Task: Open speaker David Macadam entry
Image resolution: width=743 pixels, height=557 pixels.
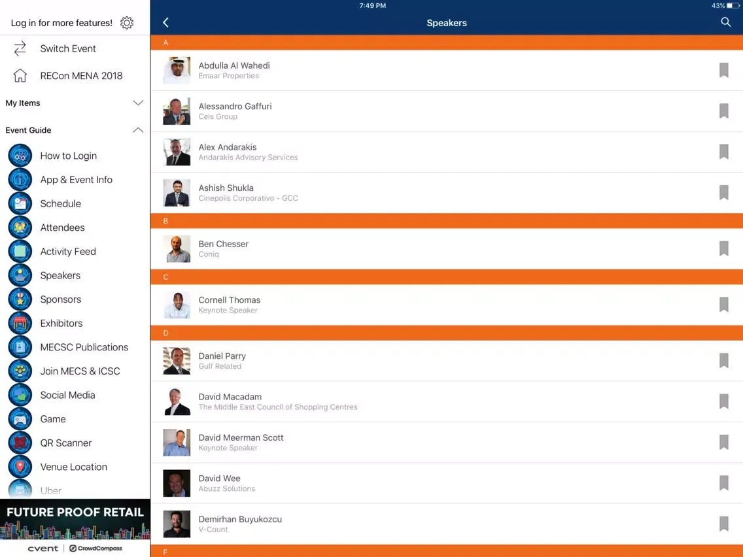Action: pos(446,401)
